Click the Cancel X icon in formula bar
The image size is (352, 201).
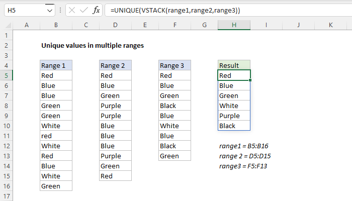click(x=69, y=11)
